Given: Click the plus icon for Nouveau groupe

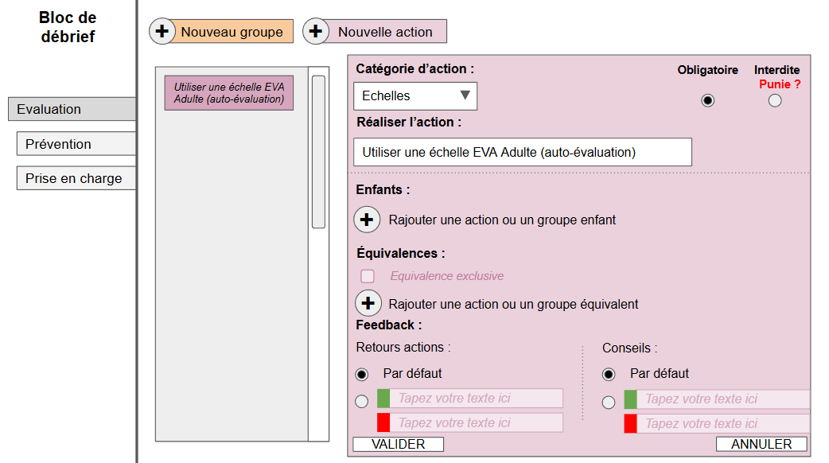Looking at the screenshot, I should point(162,32).
